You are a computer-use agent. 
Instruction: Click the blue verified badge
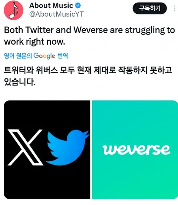pos(78,6)
